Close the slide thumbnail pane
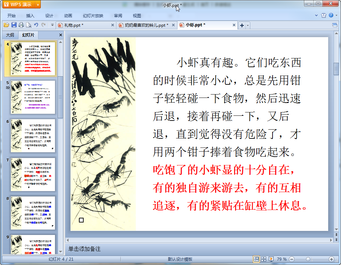 point(61,35)
